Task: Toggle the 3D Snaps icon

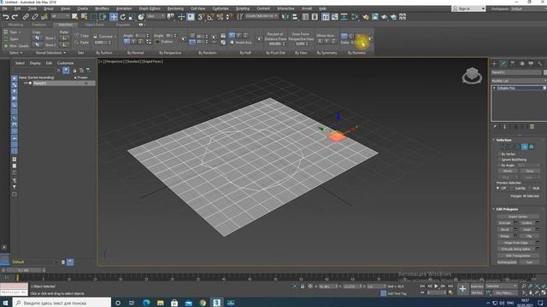Action: coord(202,17)
